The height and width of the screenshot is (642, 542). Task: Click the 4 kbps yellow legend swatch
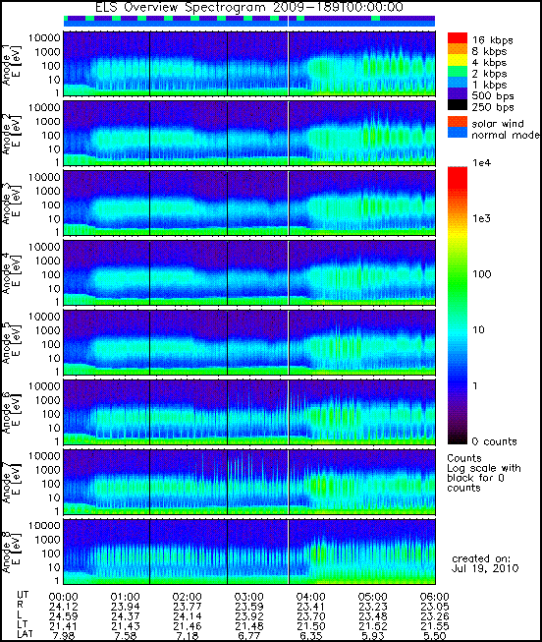click(458, 60)
